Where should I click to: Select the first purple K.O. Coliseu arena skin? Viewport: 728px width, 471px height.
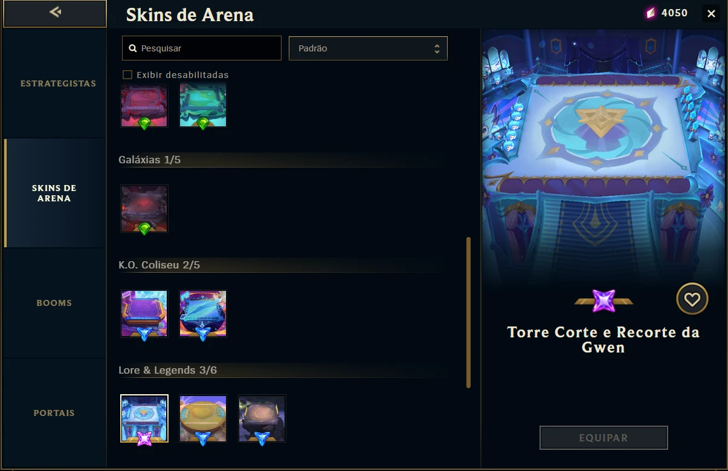click(x=144, y=314)
